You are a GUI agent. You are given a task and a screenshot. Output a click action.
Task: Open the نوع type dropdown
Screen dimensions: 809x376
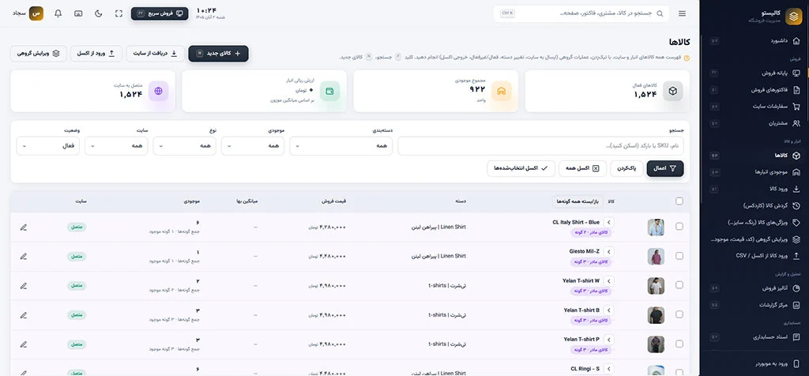185,146
